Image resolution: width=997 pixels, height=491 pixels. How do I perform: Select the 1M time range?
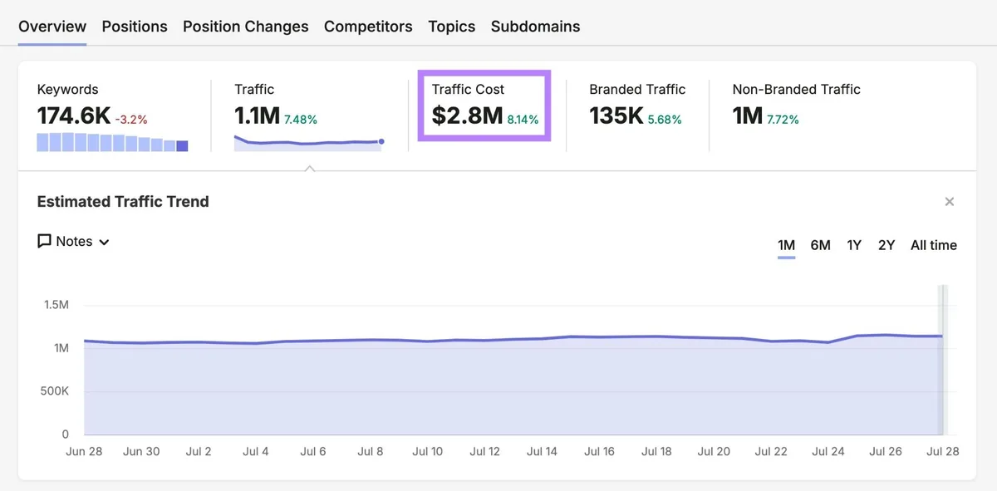tap(787, 245)
